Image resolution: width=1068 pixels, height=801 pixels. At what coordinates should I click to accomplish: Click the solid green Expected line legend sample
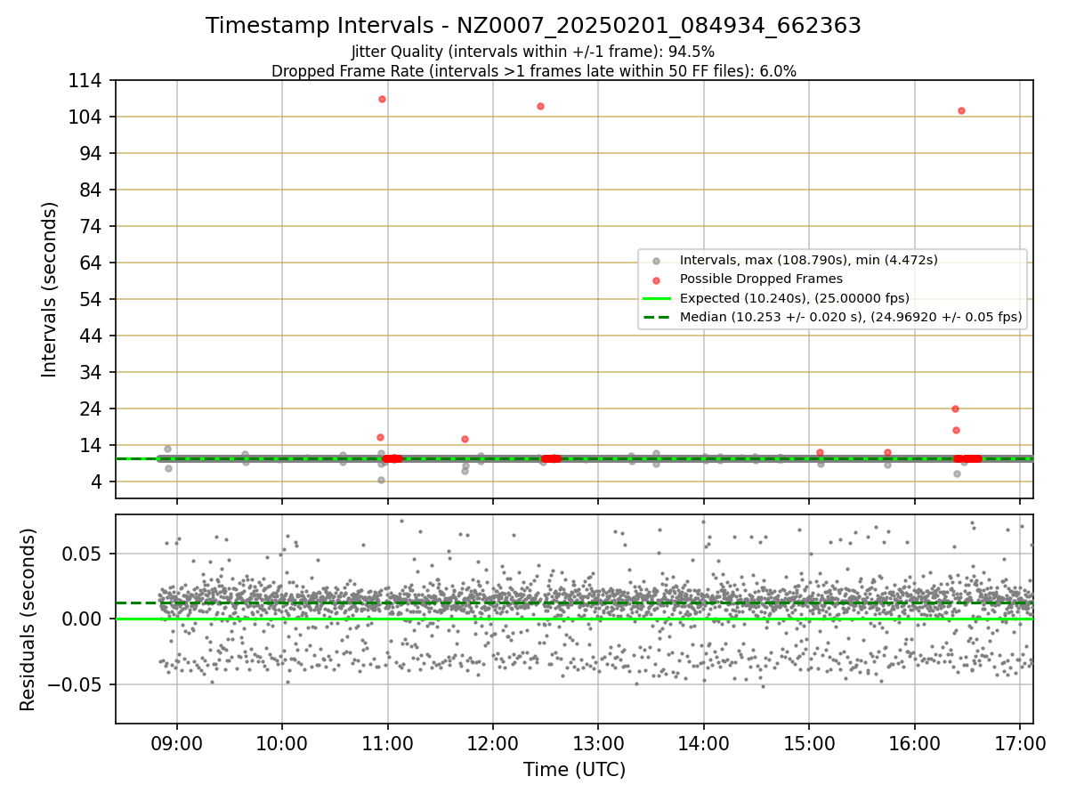pos(657,298)
